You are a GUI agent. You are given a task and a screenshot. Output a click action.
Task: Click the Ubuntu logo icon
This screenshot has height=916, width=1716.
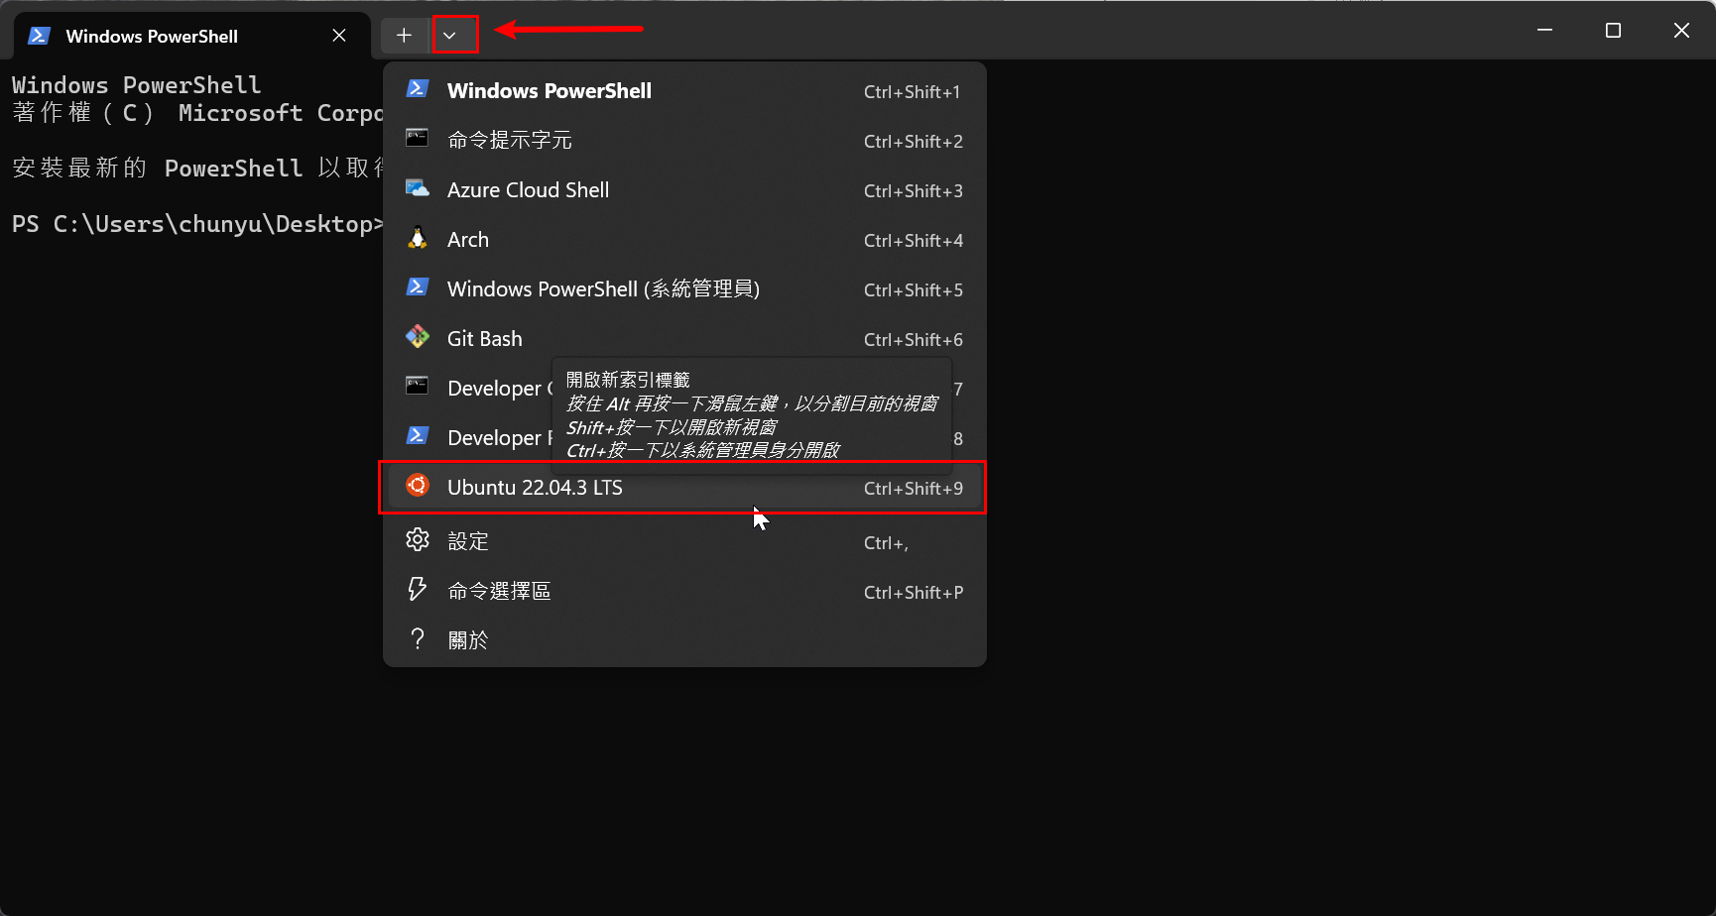tap(418, 486)
